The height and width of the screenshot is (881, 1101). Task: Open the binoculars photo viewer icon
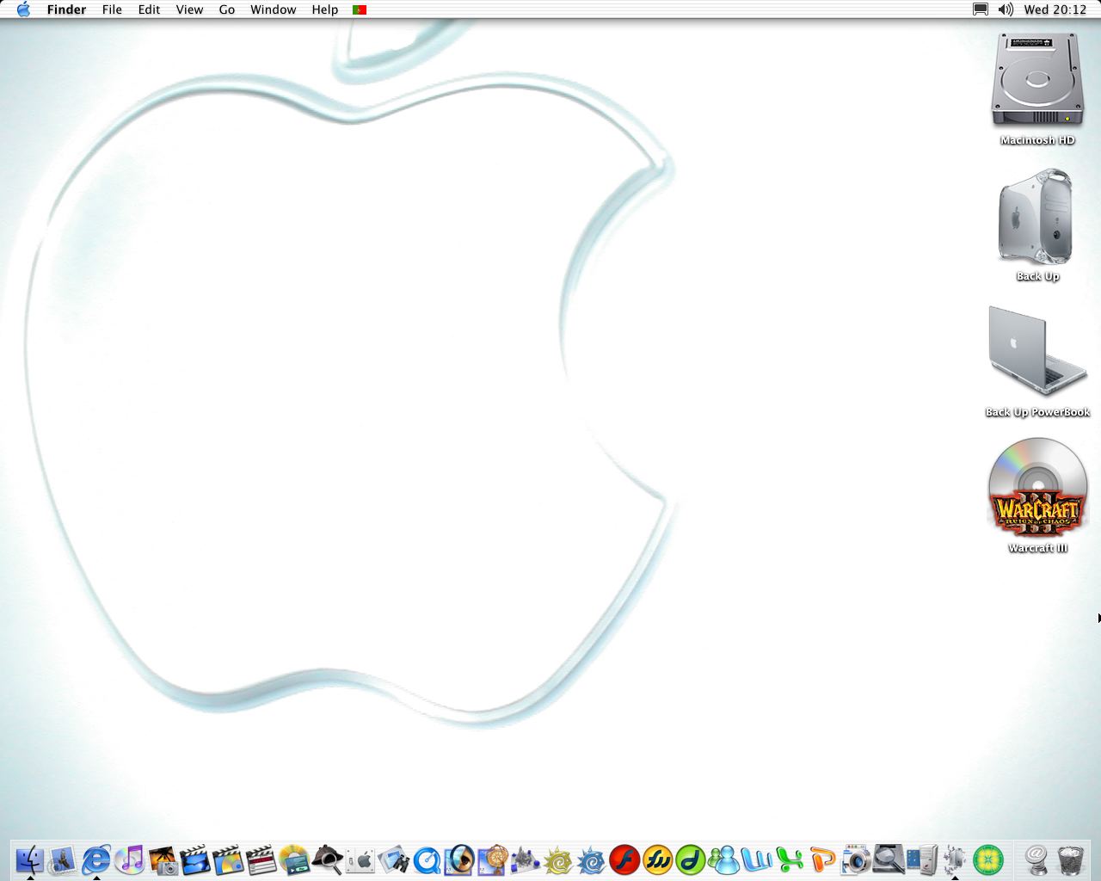click(x=394, y=859)
